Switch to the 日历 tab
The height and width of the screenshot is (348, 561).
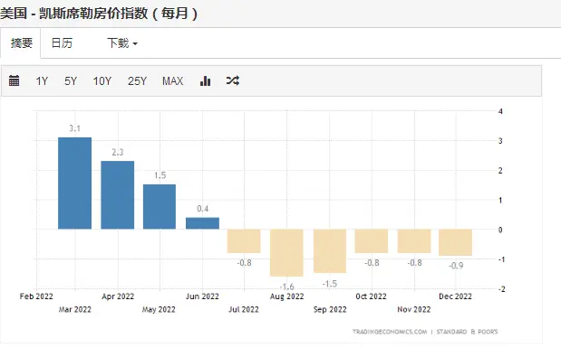coord(62,43)
